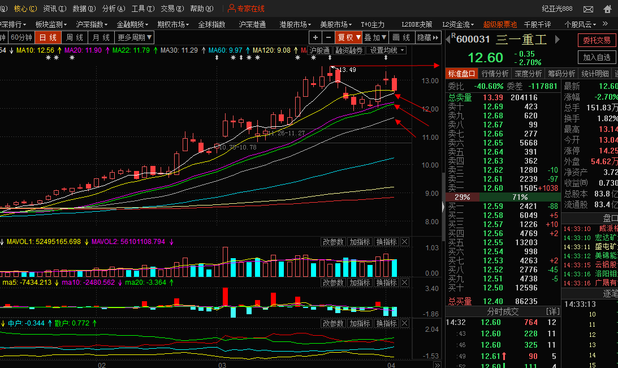
Task: Click 换指标 in the MAVOL panel
Action: click(x=387, y=242)
